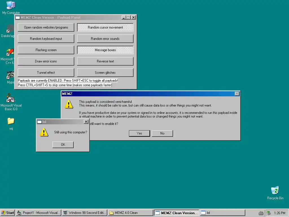Switch to Windows 98 Second Edition taskbar item
This screenshot has width=289, height=217.
point(85,213)
